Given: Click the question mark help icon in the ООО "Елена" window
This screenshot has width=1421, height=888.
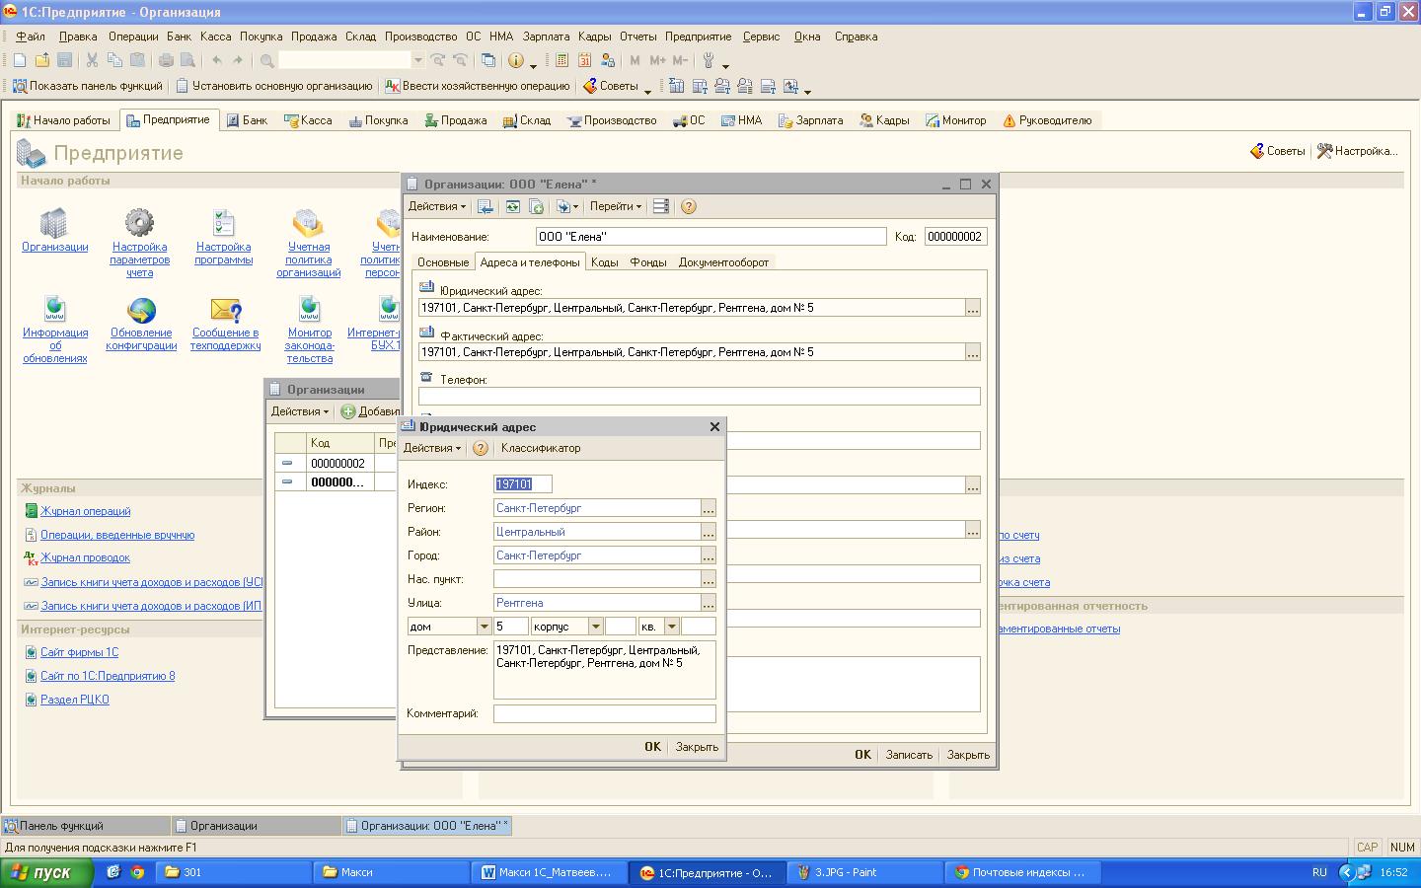Looking at the screenshot, I should 689,206.
